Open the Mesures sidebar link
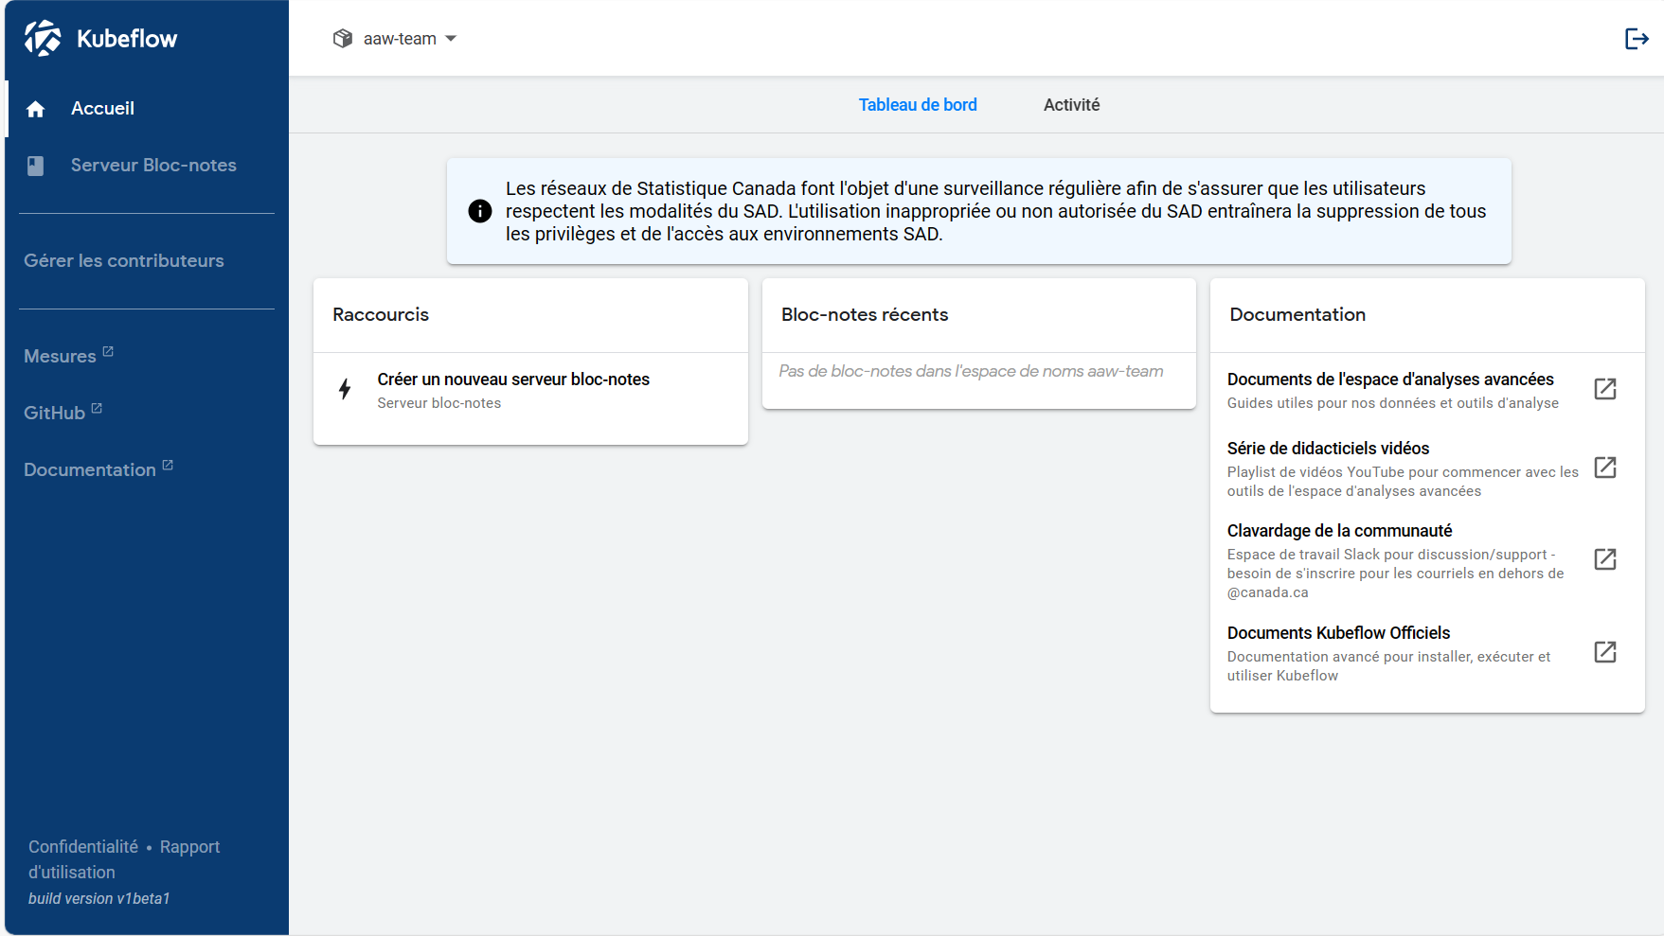This screenshot has width=1664, height=936. tap(60, 357)
